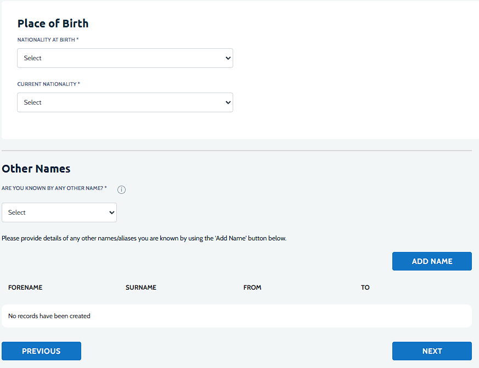The width and height of the screenshot is (479, 368).
Task: Click the instruction text about adding aliases
Action: pyautogui.click(x=144, y=238)
